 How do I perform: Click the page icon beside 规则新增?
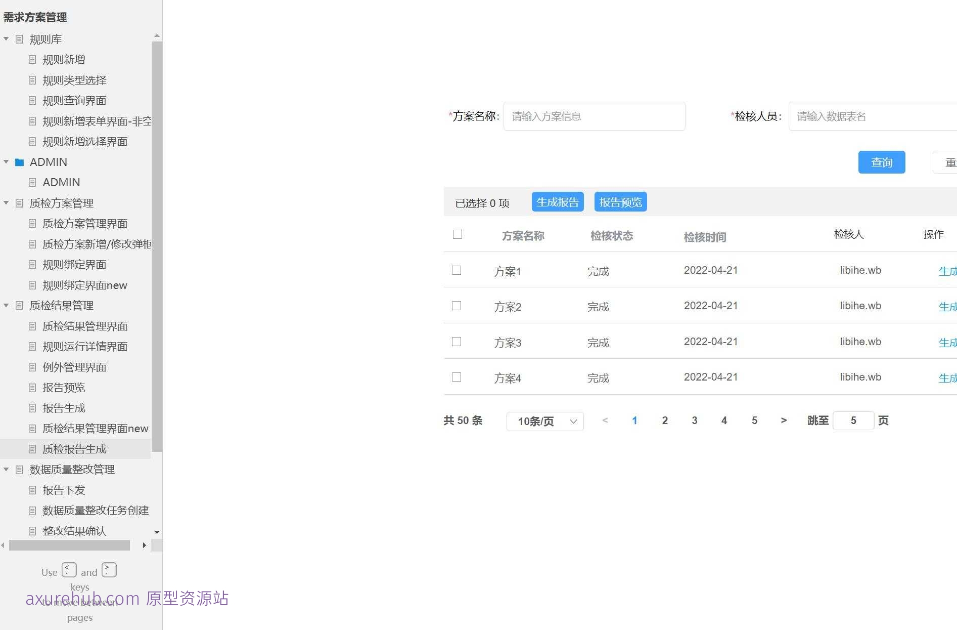coord(32,59)
